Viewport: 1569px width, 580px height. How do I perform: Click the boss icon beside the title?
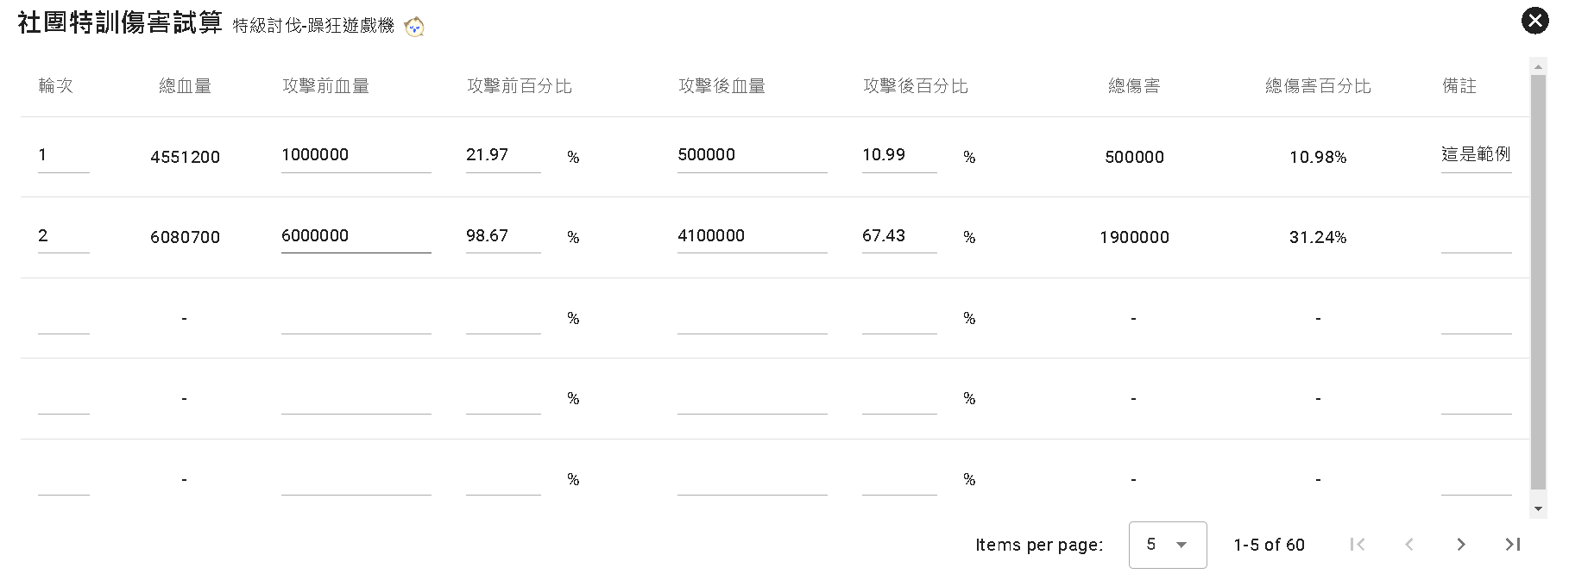[x=414, y=27]
